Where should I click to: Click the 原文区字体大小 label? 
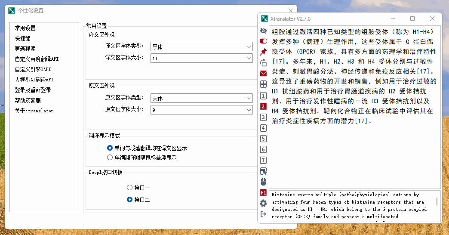124,109
